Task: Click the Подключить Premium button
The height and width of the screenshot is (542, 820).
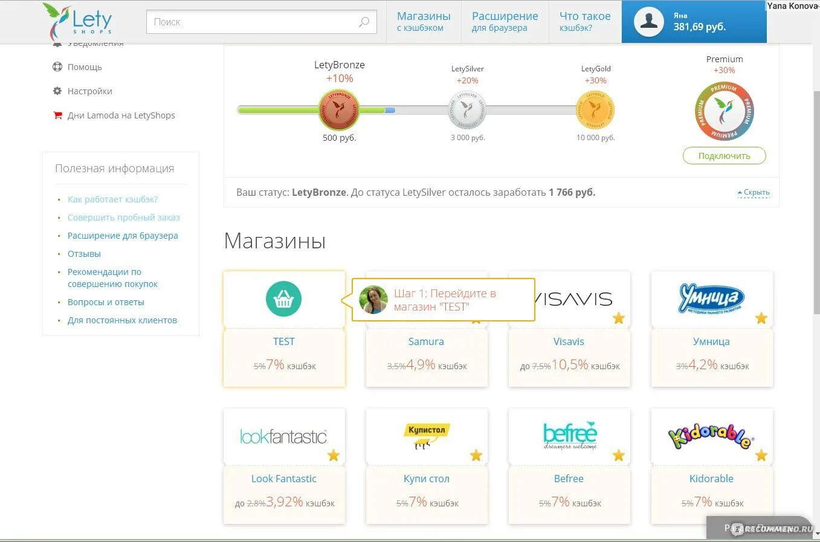Action: pos(724,156)
